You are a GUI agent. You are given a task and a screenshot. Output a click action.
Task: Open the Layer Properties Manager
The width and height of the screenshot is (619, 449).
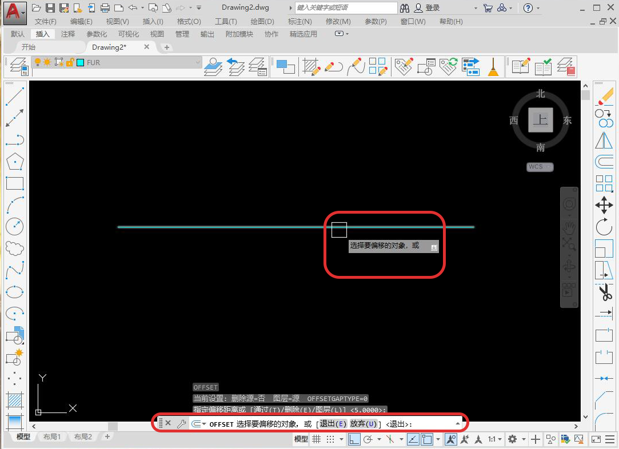click(18, 66)
